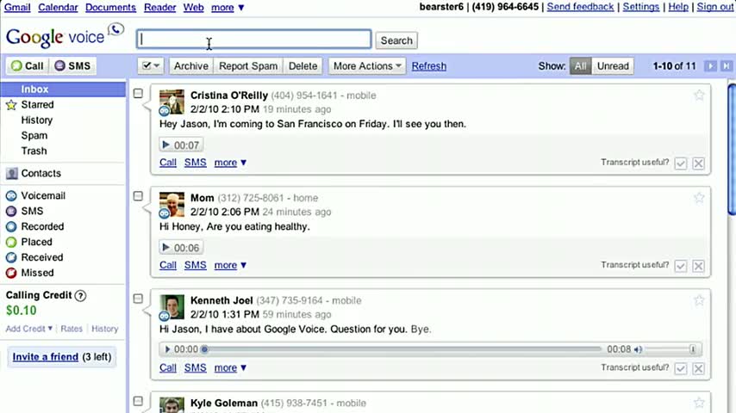Image resolution: width=736 pixels, height=413 pixels.
Task: Mark Cristina O'Reilly's transcript as useful checkmark
Action: point(681,163)
